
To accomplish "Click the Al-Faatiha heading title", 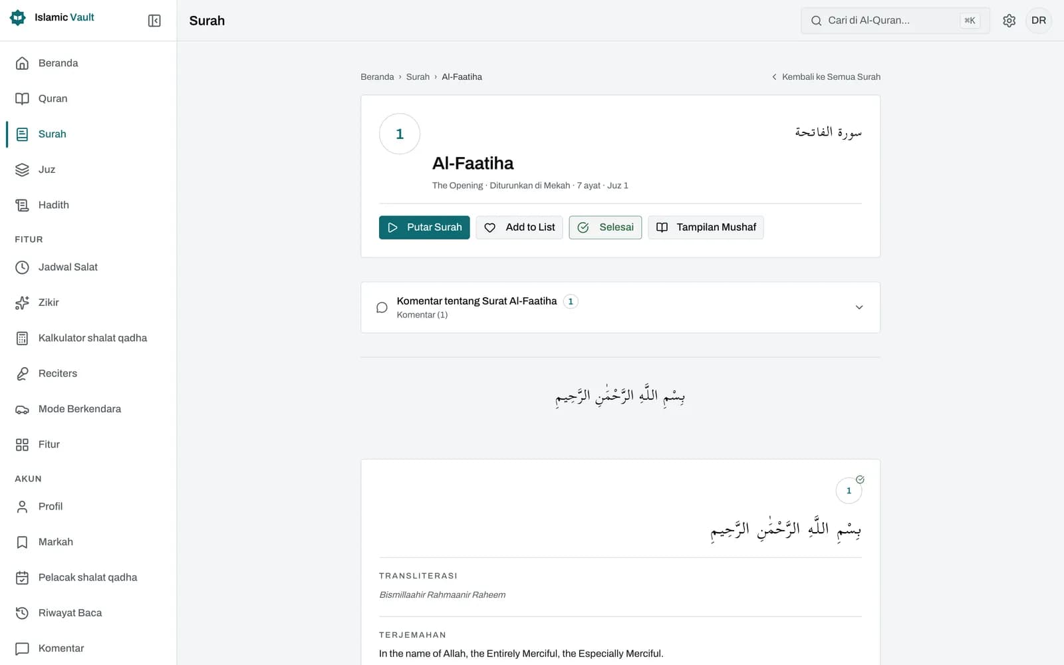I will [473, 164].
